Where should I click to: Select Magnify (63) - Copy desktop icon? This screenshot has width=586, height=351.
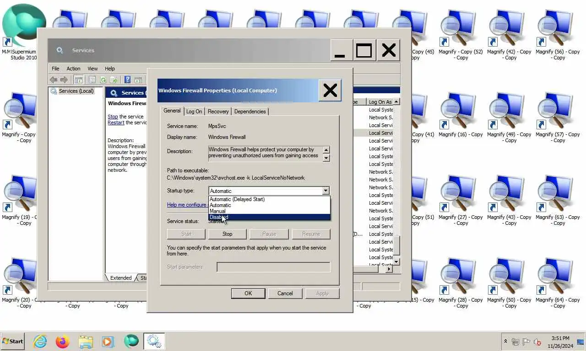tap(558, 200)
